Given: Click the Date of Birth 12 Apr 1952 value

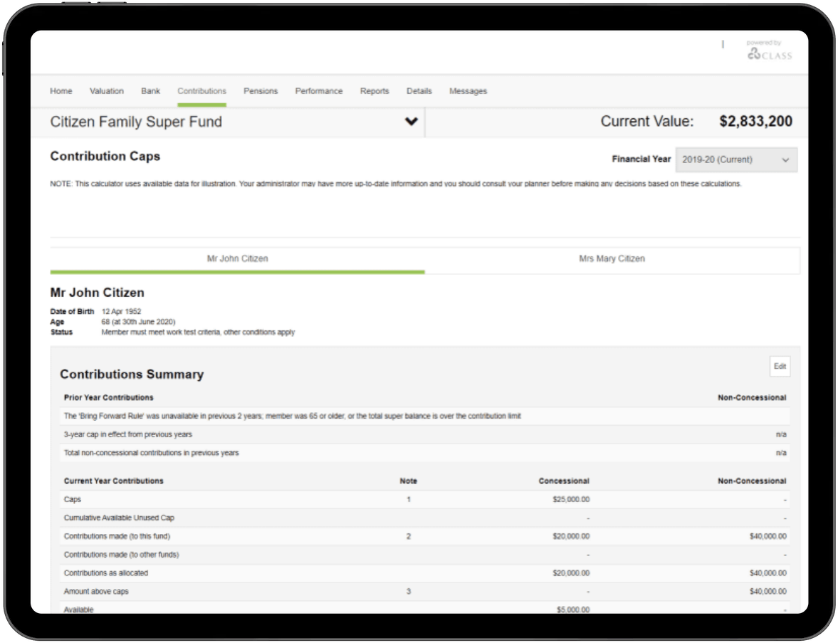Looking at the screenshot, I should (121, 311).
